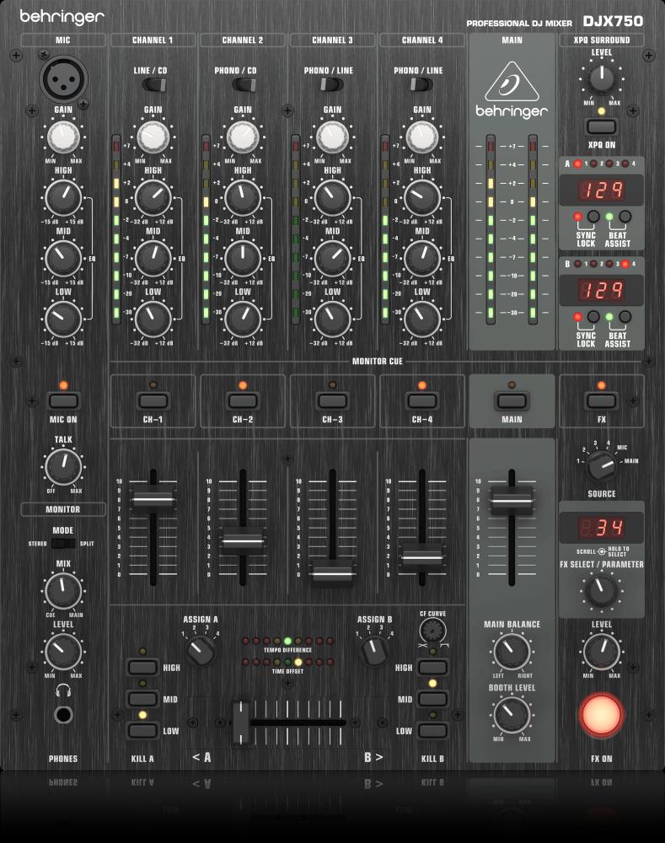Click the Assign A channel selector knob
Screen dimensions: 665x843
point(200,650)
